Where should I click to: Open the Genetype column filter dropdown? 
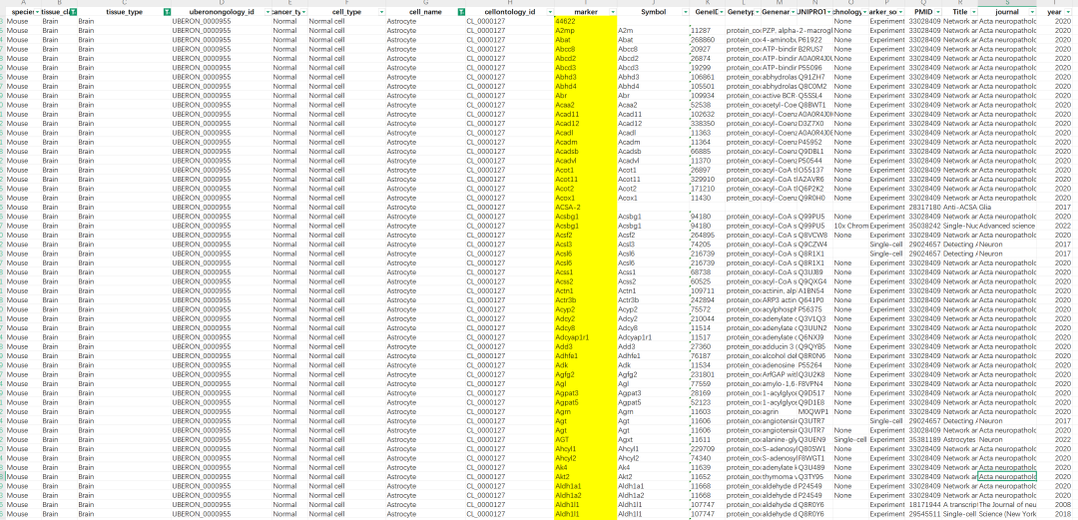pyautogui.click(x=756, y=13)
